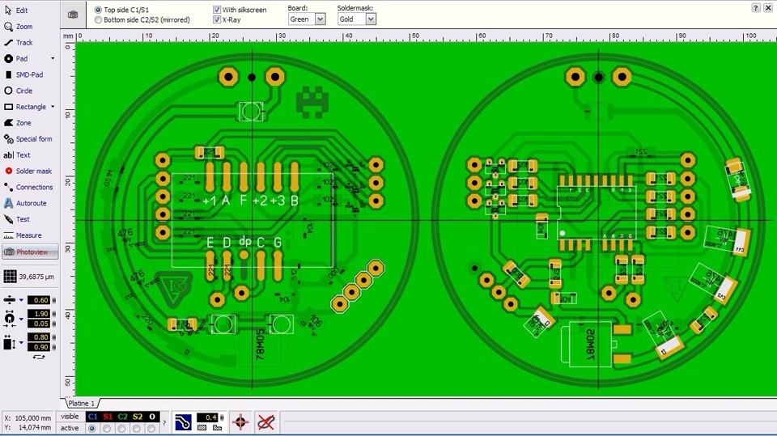Image resolution: width=777 pixels, height=436 pixels.
Task: Click the SMD pad height 0.90 field
Action: (39, 347)
